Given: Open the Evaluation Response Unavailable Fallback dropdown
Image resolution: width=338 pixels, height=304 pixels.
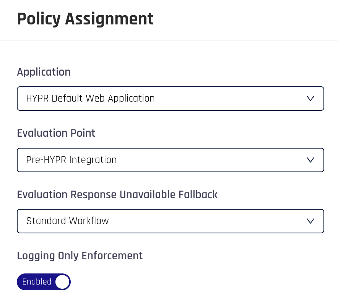Looking at the screenshot, I should click(x=171, y=221).
